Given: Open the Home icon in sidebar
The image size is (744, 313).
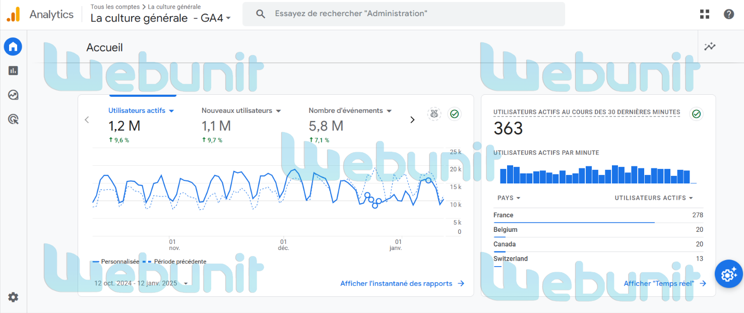Looking at the screenshot, I should tap(13, 47).
